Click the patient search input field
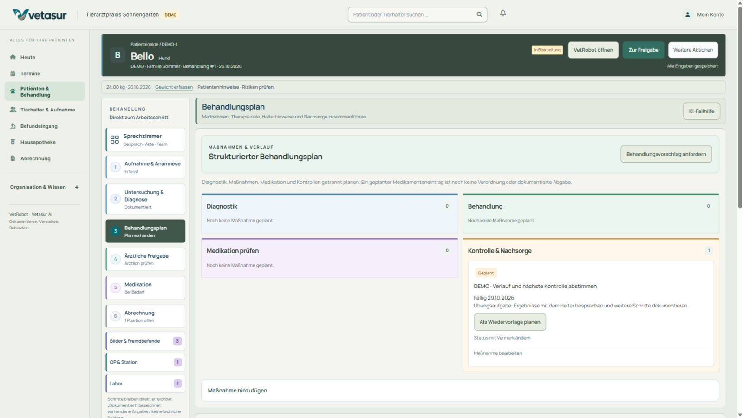The height and width of the screenshot is (418, 743). pyautogui.click(x=412, y=14)
